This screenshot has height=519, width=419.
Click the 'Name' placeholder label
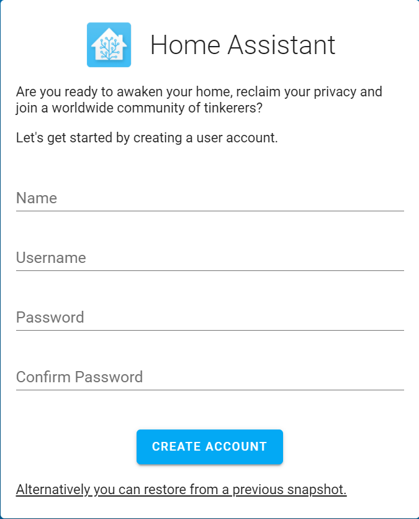coord(37,198)
